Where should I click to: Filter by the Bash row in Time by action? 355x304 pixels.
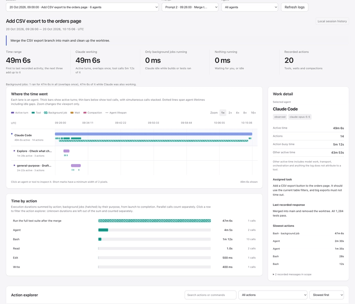[x=134, y=239]
